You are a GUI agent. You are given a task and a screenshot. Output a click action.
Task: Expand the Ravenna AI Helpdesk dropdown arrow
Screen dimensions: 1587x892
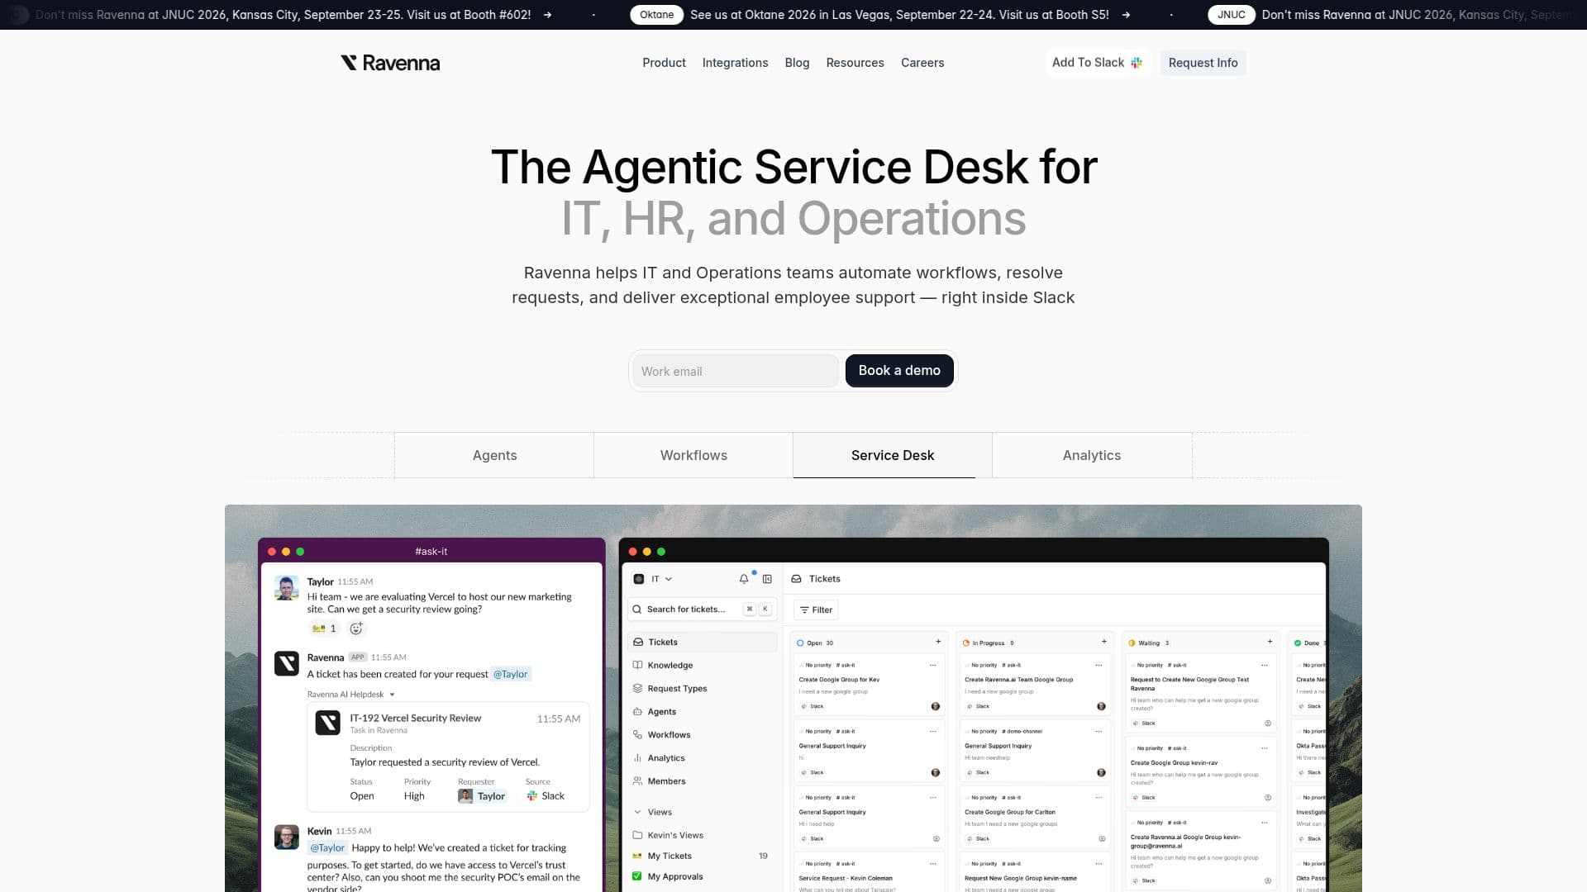coord(392,695)
